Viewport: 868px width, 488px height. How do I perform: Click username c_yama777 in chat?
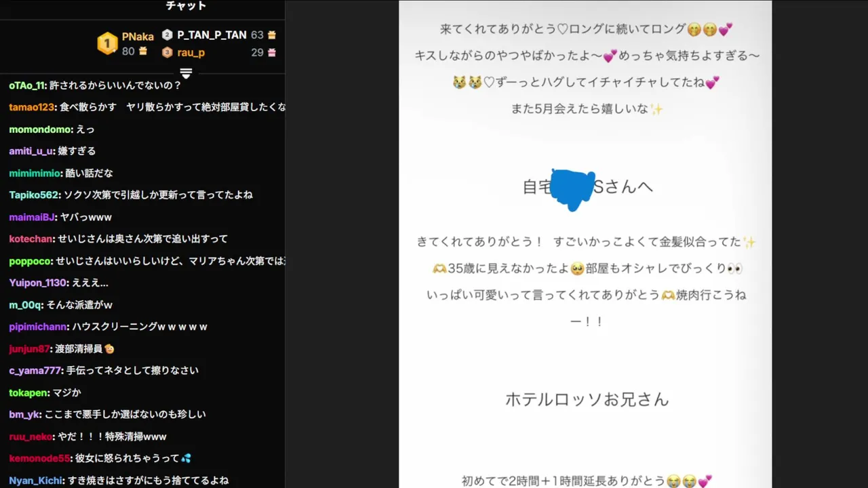[36, 371]
